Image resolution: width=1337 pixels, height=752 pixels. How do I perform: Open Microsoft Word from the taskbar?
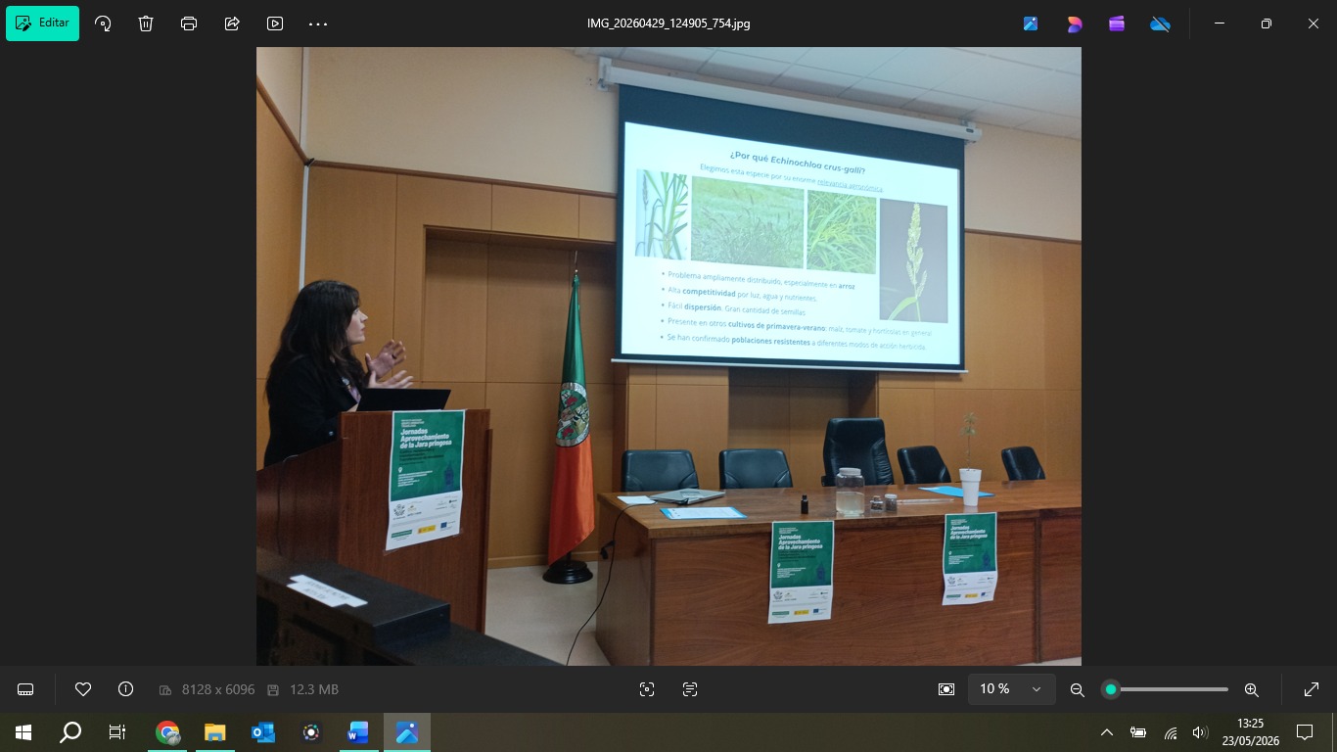coord(357,732)
